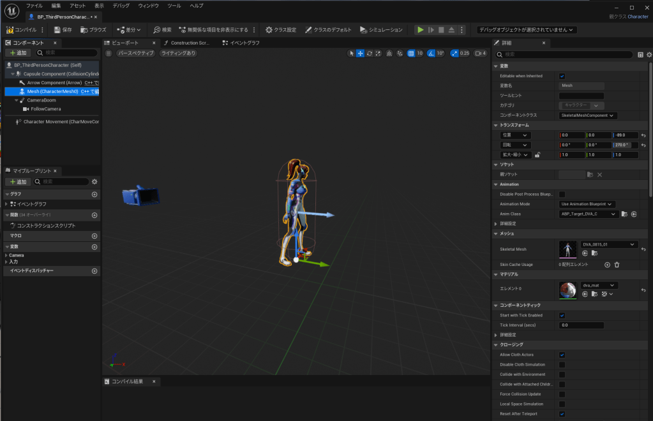Toggle Start with Tick Enabled checkbox
This screenshot has height=421, width=653.
[562, 315]
